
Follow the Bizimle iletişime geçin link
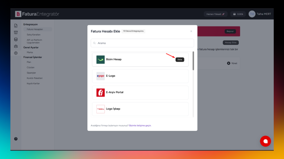coord(140,125)
